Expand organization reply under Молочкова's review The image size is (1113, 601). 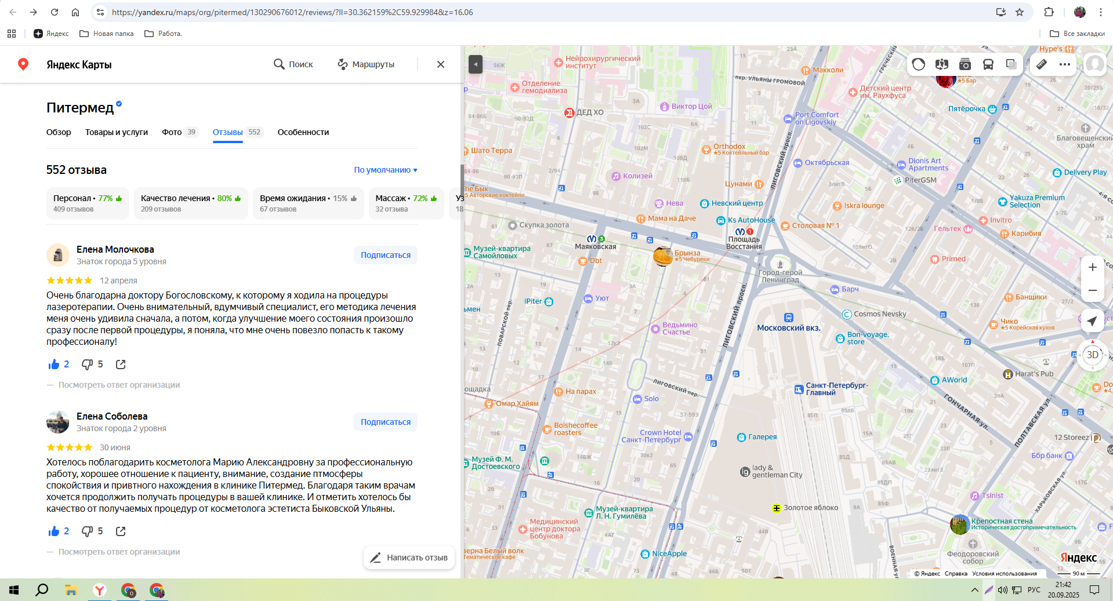pos(119,385)
